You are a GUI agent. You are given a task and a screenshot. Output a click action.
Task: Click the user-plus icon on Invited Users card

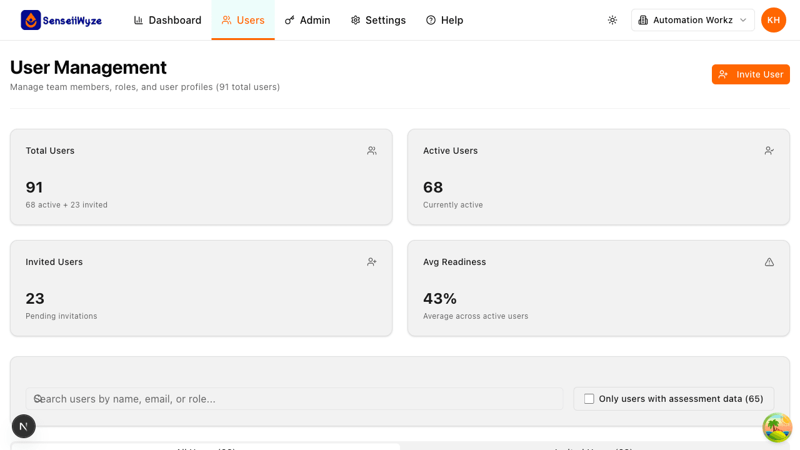(x=371, y=262)
